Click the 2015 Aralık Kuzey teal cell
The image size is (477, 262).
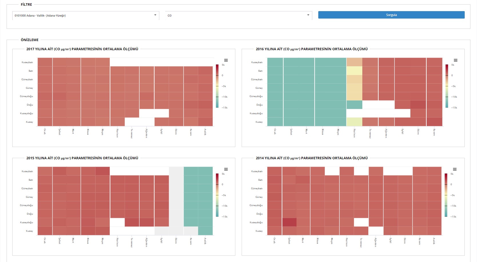[205, 231]
